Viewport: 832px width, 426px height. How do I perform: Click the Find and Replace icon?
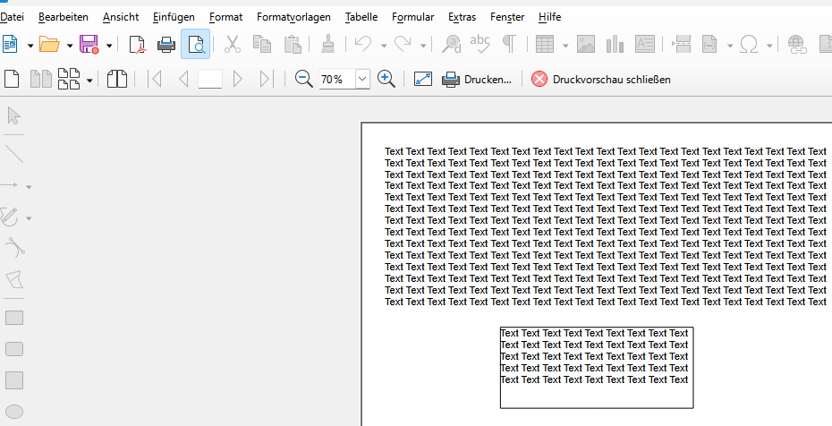point(452,45)
